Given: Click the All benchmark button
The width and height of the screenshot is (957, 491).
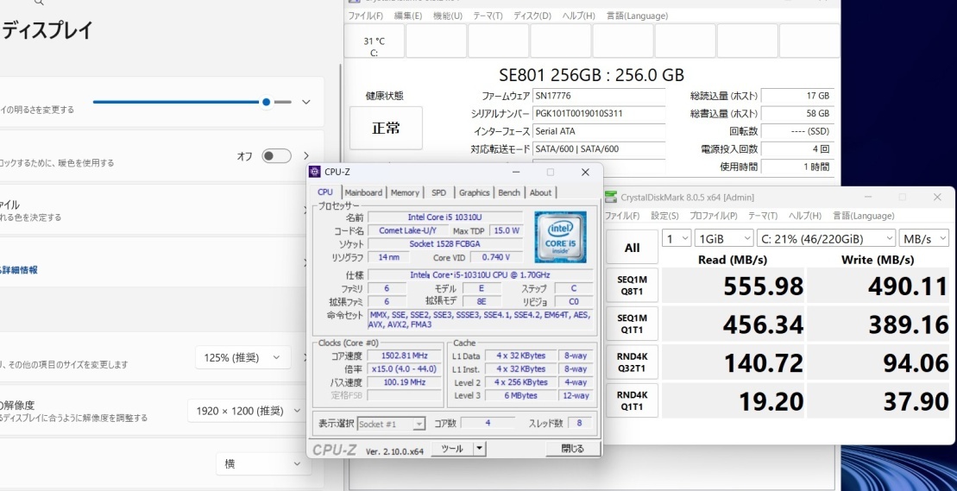Looking at the screenshot, I should [633, 247].
